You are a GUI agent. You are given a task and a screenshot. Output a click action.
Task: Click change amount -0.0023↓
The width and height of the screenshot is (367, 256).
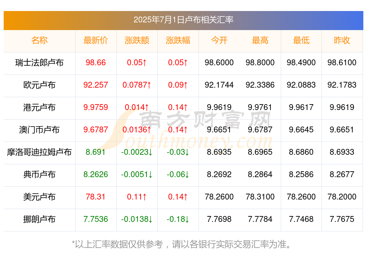(x=137, y=152)
